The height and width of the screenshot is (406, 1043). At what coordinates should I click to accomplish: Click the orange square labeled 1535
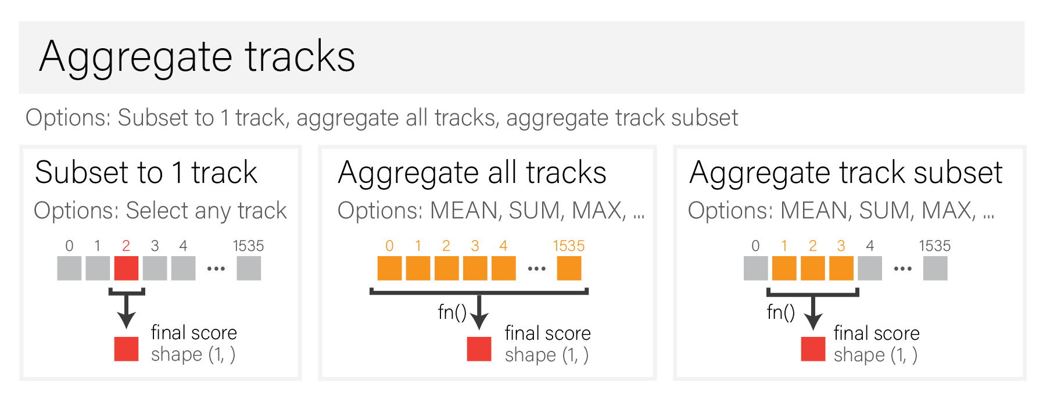pos(569,268)
